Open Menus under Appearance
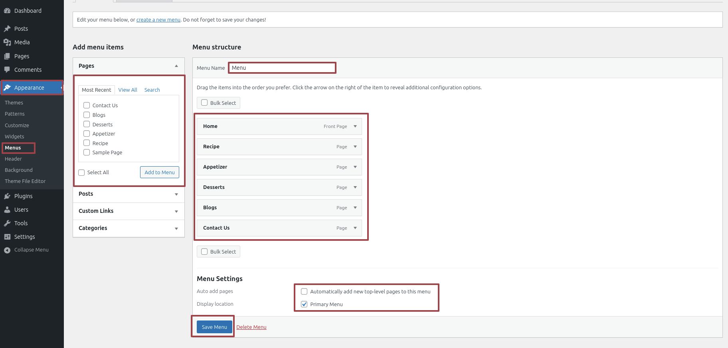This screenshot has width=728, height=348. [13, 148]
